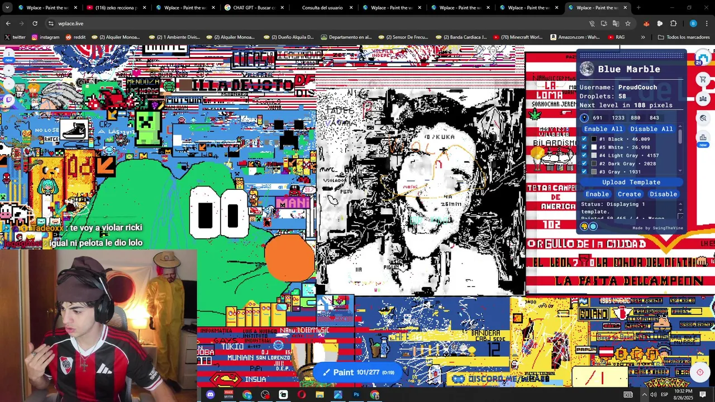This screenshot has width=715, height=402.
Task: Open the twitter bookmark
Action: 15,37
